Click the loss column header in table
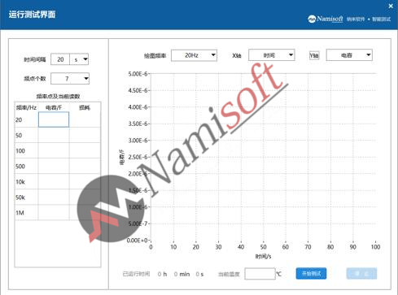398x295 pixels. coord(85,107)
